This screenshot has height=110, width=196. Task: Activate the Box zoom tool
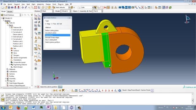point(32,7)
